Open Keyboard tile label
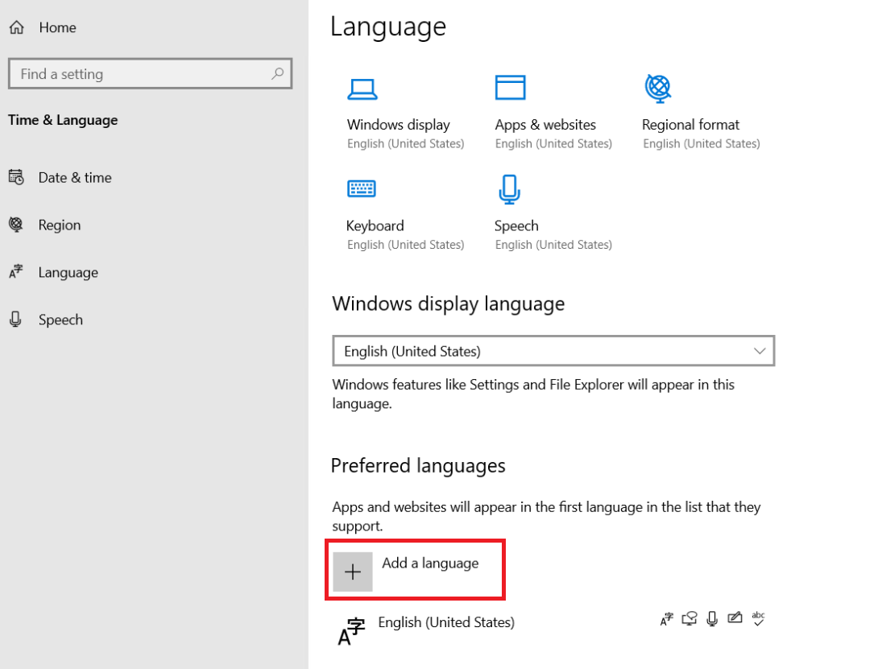Image resolution: width=886 pixels, height=669 pixels. (375, 226)
